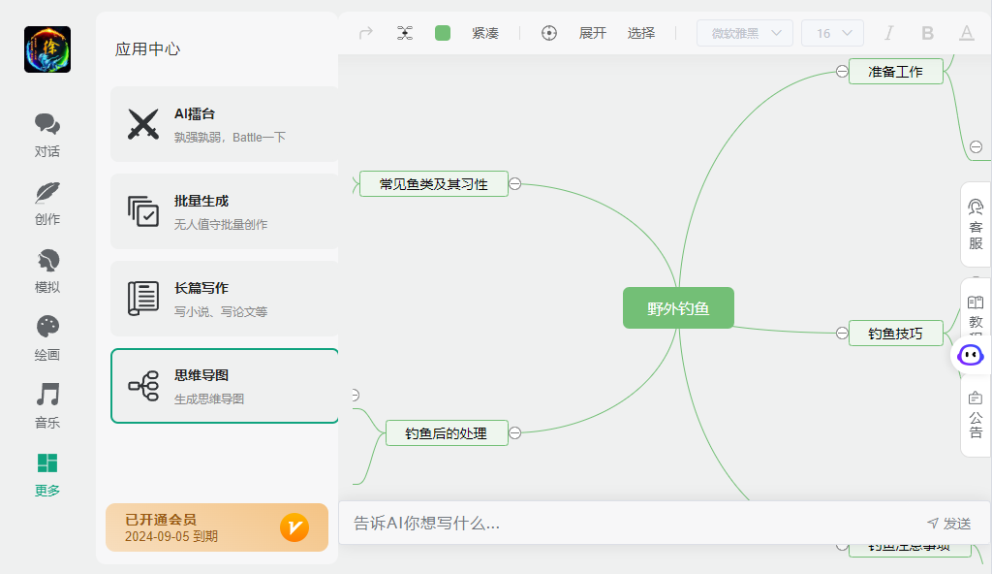Open the font size 16 dropdown
Screen dimensions: 992x574
click(x=832, y=33)
